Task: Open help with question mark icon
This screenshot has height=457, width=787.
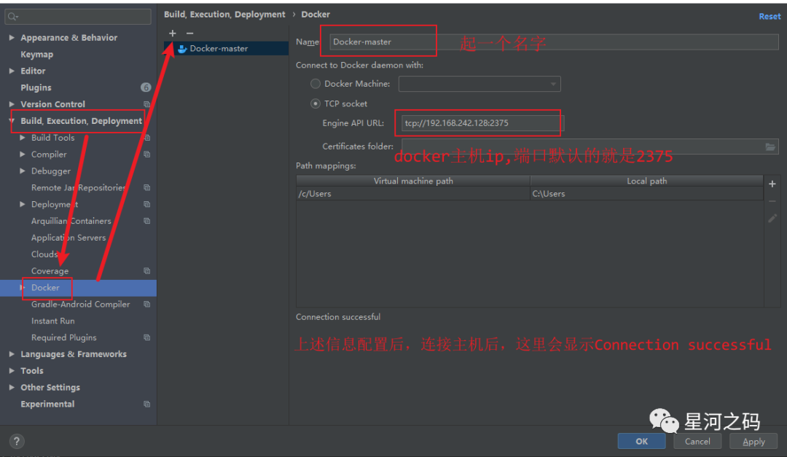Action: 17,442
